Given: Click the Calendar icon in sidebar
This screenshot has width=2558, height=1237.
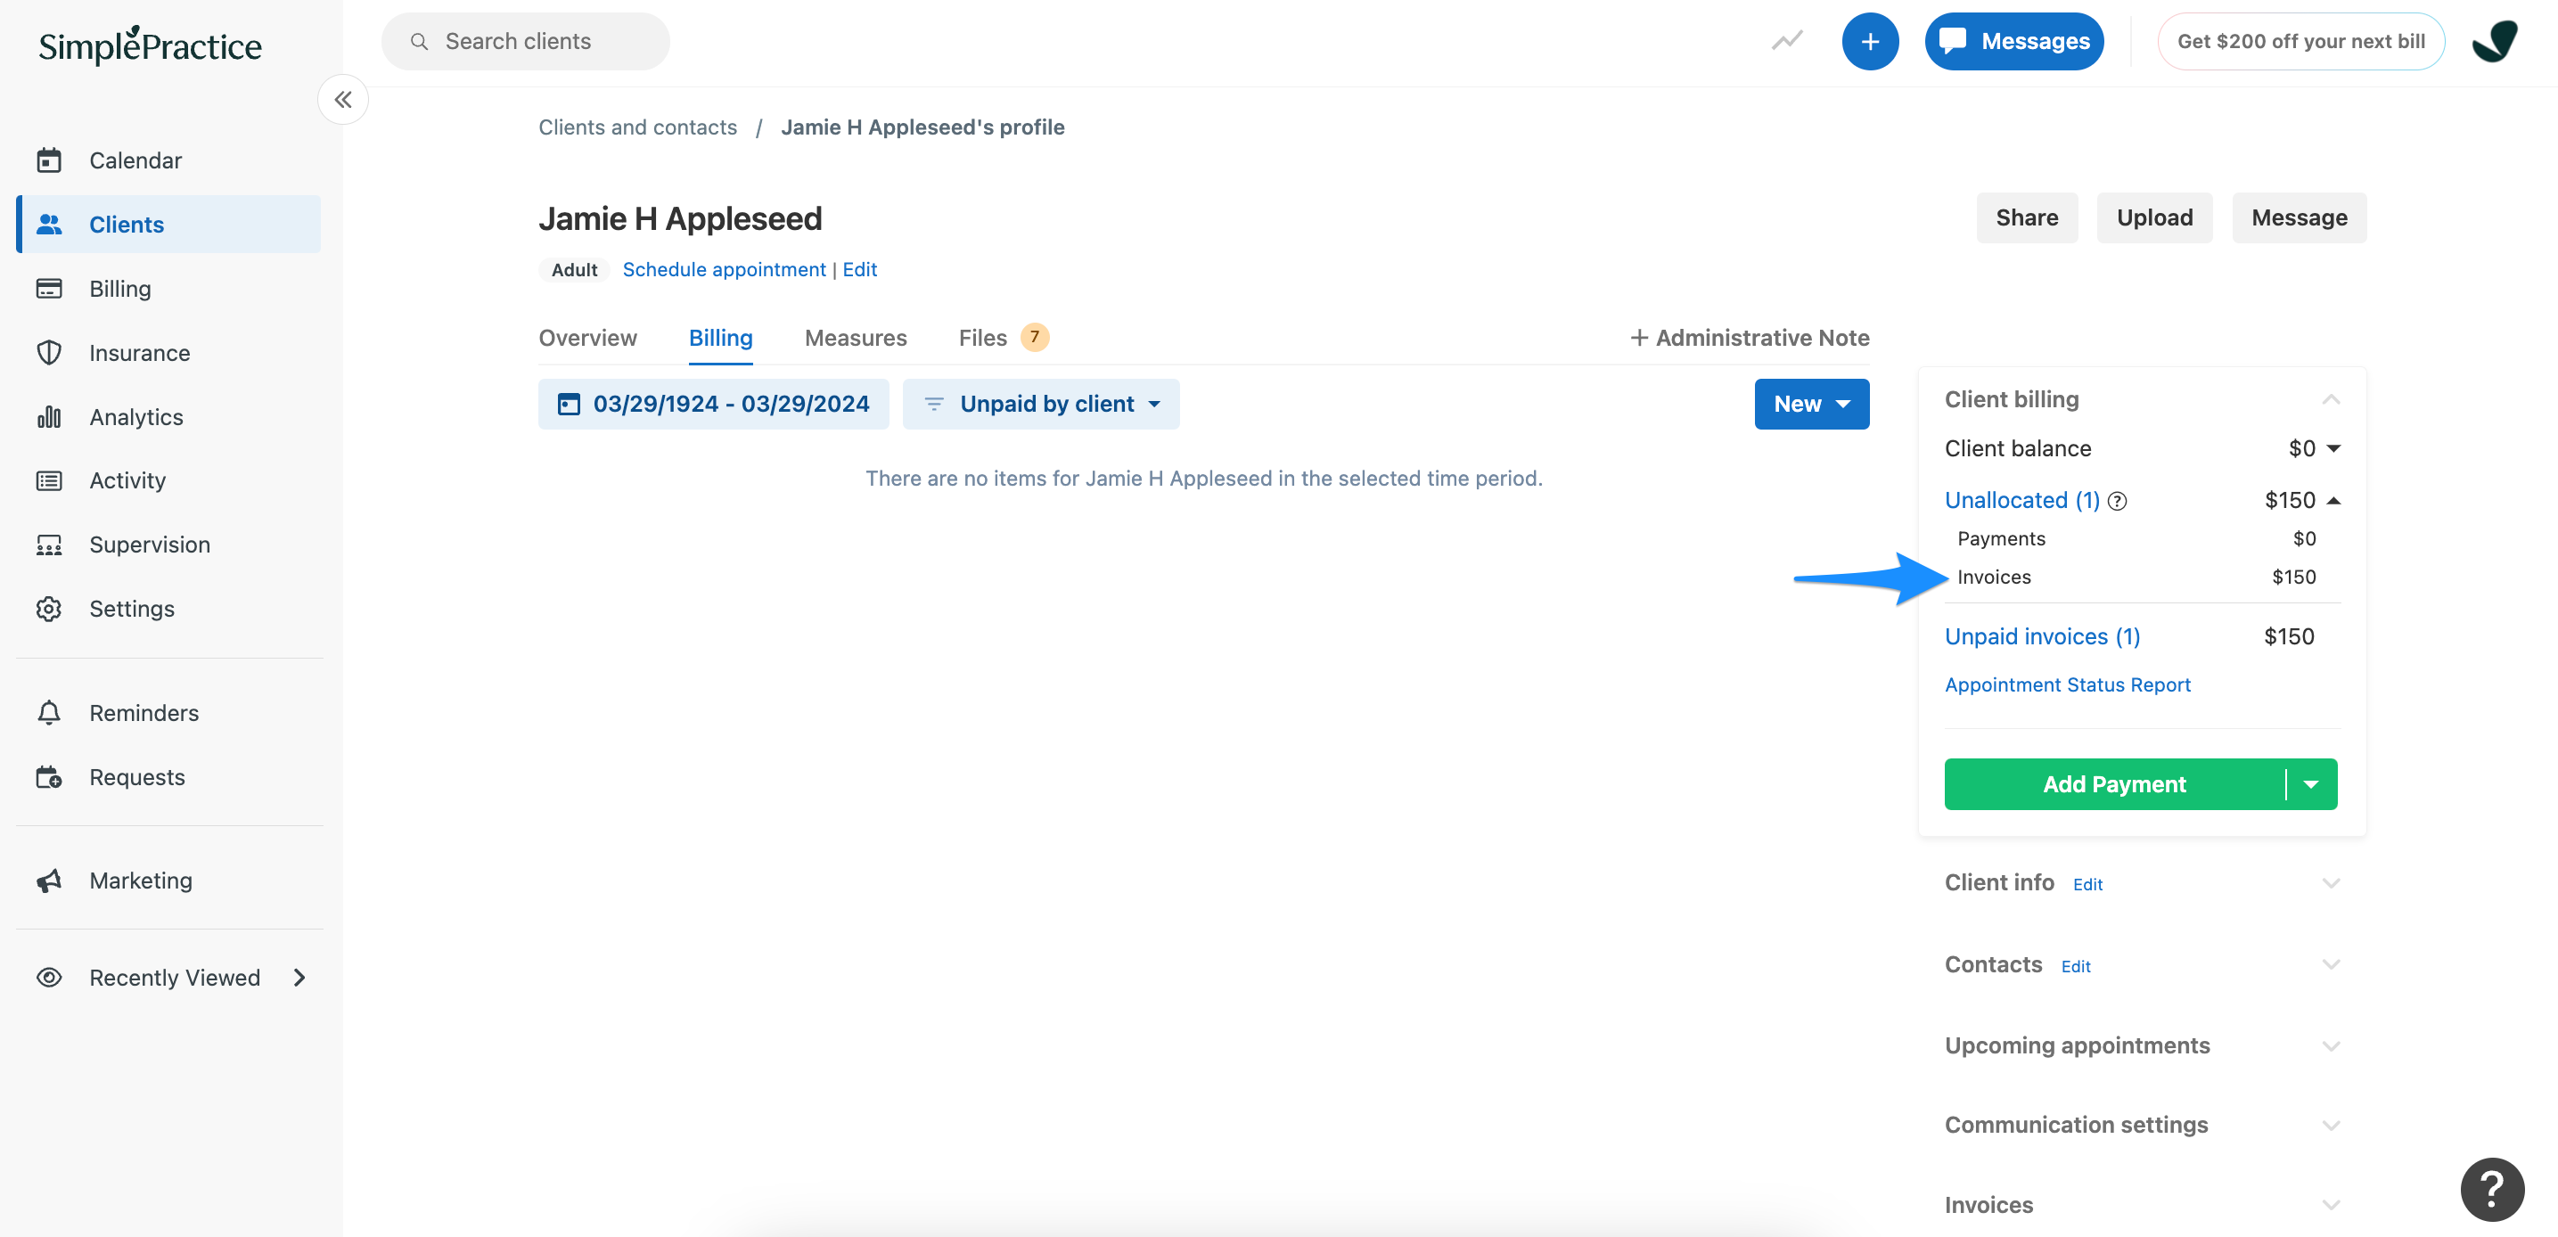Looking at the screenshot, I should point(49,160).
